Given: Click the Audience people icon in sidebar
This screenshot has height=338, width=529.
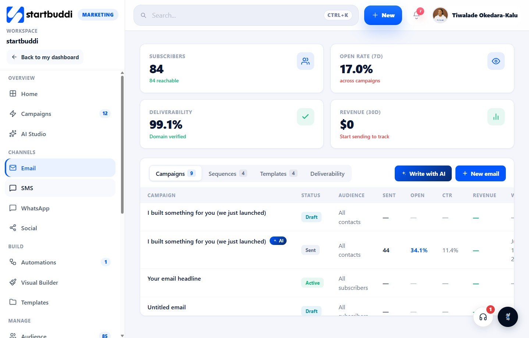Looking at the screenshot, I should tap(13, 335).
